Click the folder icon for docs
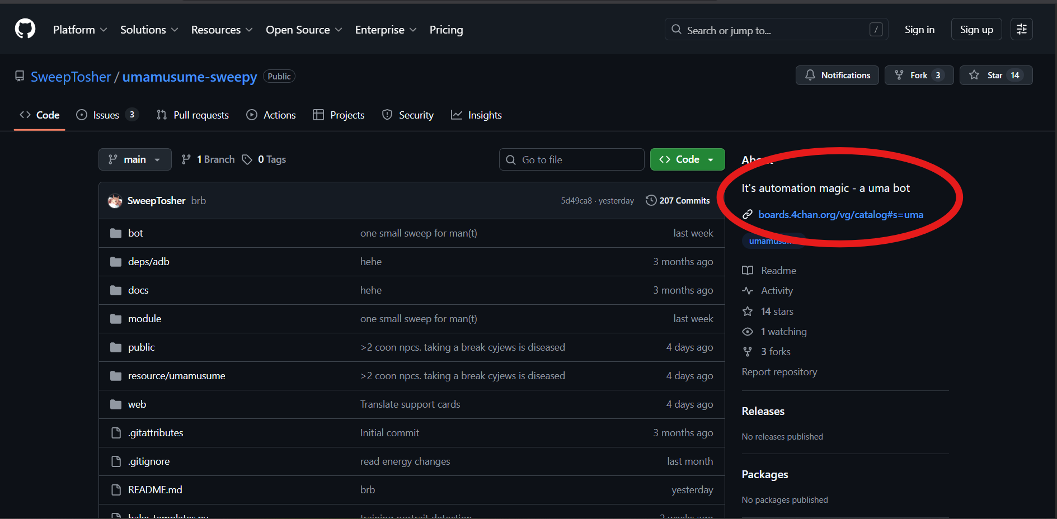 pos(116,290)
